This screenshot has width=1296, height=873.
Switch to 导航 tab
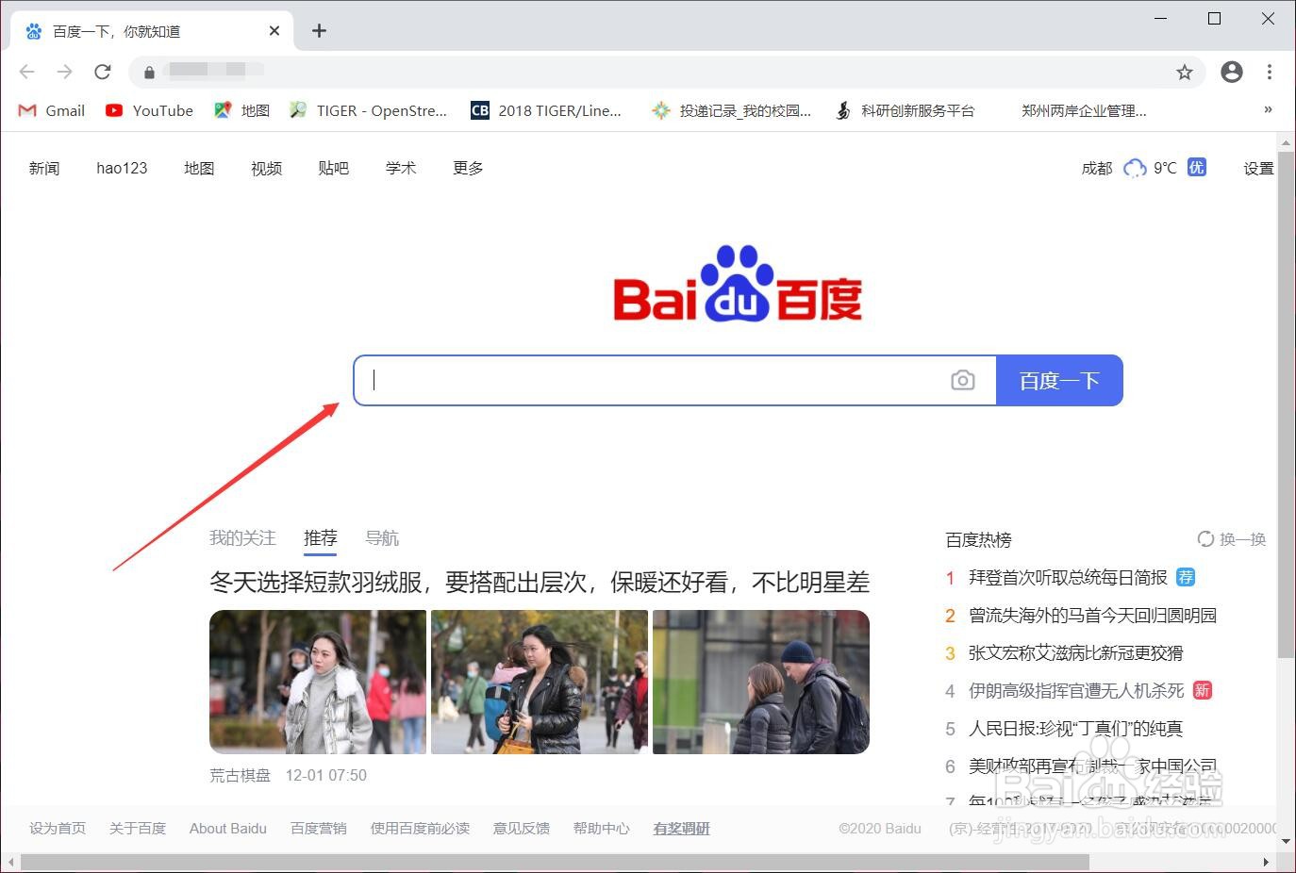pyautogui.click(x=382, y=537)
